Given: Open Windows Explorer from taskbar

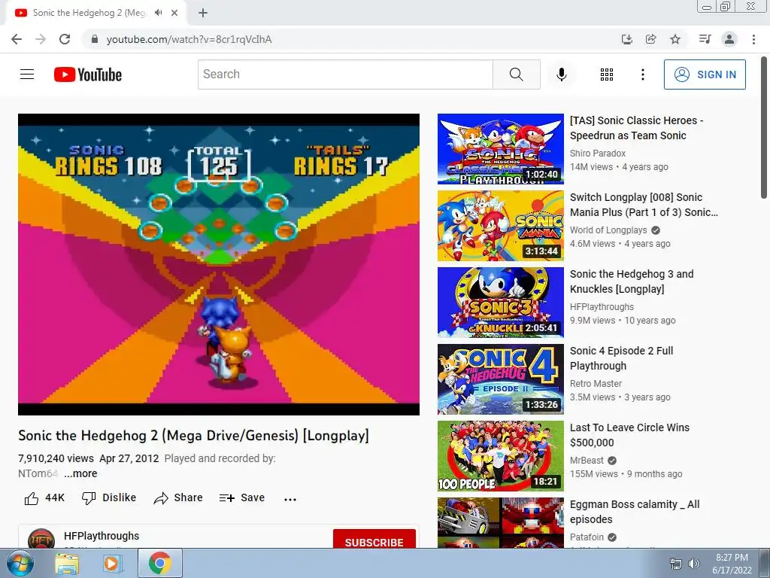Looking at the screenshot, I should pos(67,564).
